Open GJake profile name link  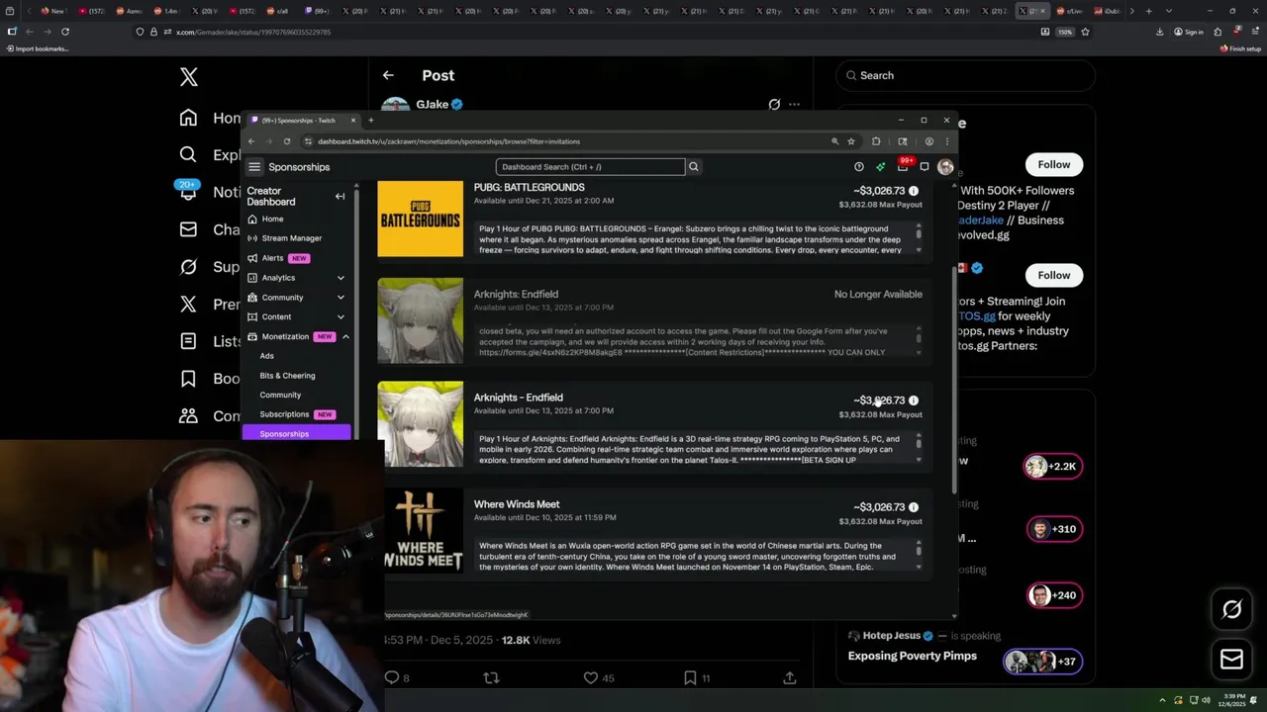[x=432, y=104]
